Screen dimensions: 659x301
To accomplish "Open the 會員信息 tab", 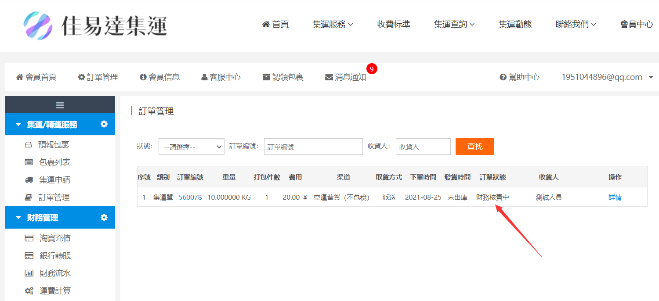I will [x=159, y=77].
